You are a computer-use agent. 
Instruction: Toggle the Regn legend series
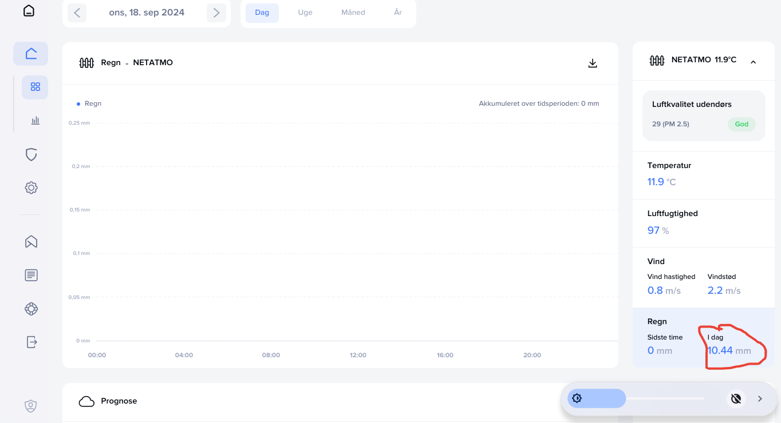(89, 103)
